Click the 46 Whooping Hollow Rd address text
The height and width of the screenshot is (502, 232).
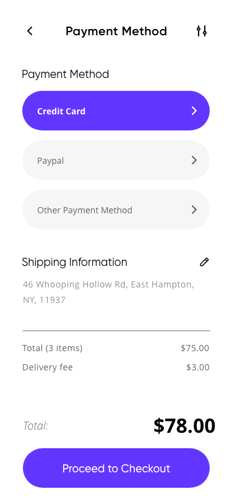(x=108, y=292)
